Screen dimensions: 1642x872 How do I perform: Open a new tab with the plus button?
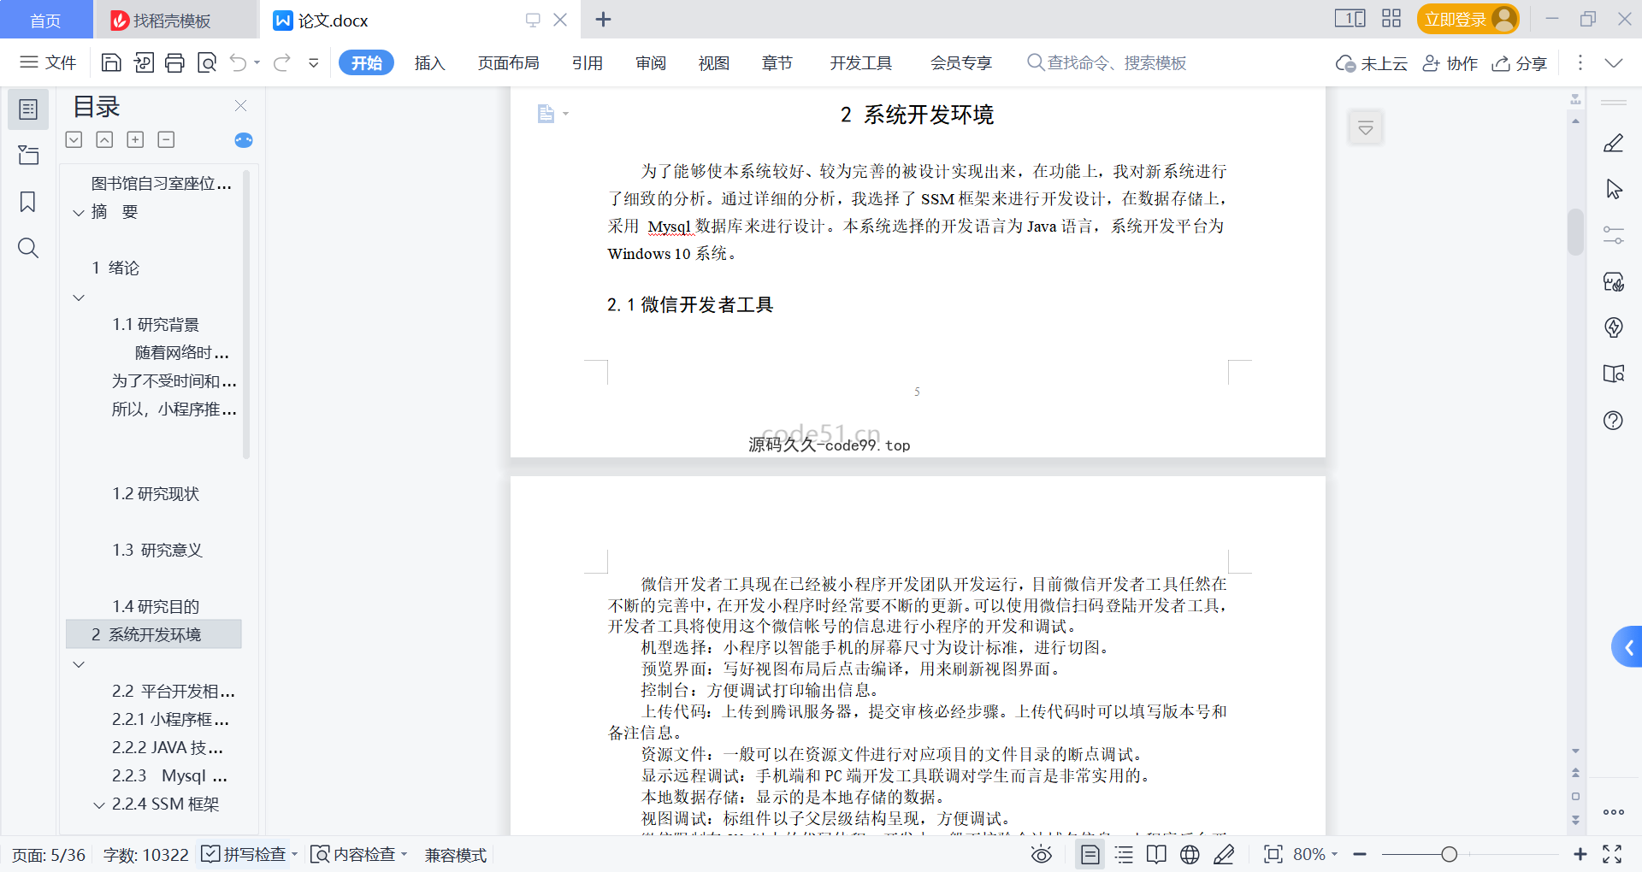[603, 19]
